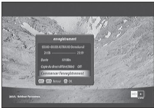Click the recording time bar between 21:08 and 23:59
The image size is (154, 108).
[x=64, y=53]
